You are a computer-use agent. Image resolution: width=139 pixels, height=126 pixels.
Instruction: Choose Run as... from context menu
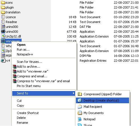point(23,49)
